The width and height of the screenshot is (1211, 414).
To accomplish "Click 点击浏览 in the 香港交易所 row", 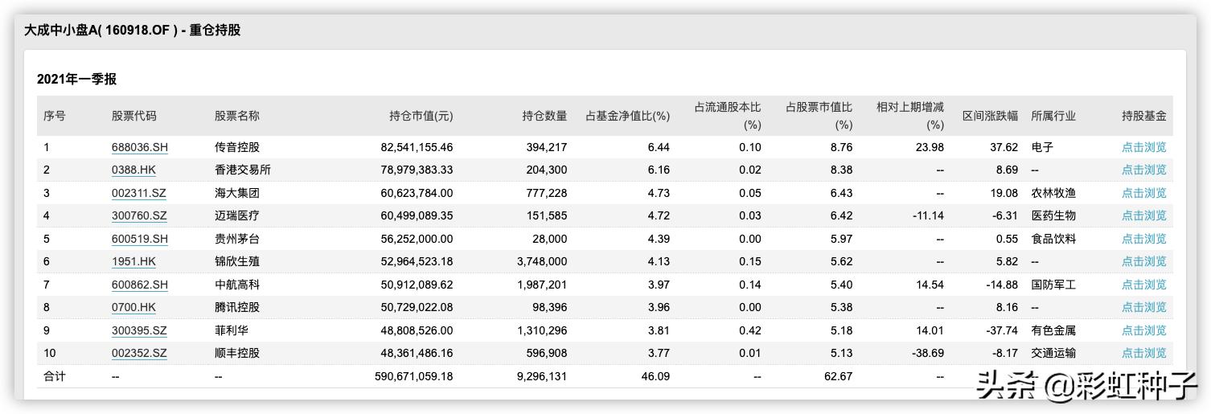I will (1143, 170).
